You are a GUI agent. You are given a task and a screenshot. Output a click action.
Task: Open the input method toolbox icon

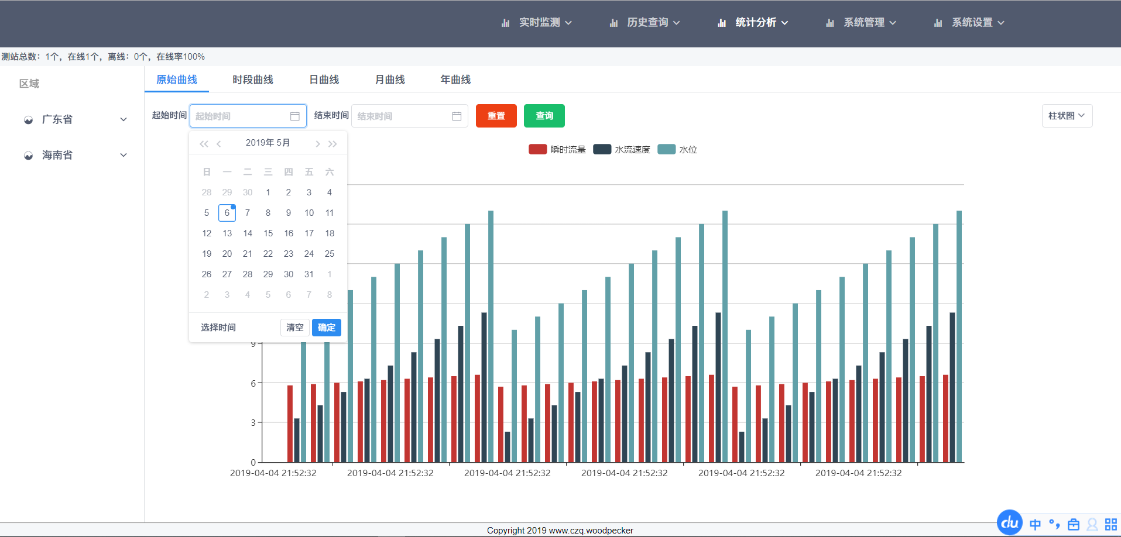click(1074, 524)
